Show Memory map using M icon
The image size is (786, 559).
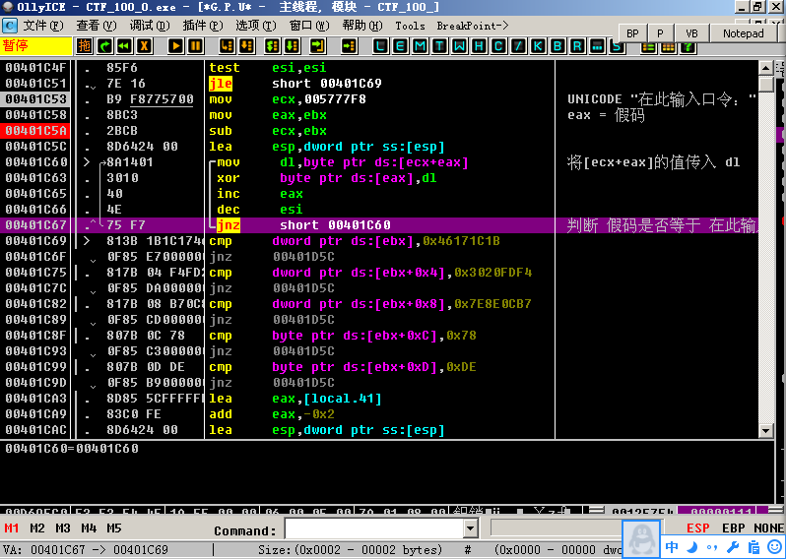point(420,45)
